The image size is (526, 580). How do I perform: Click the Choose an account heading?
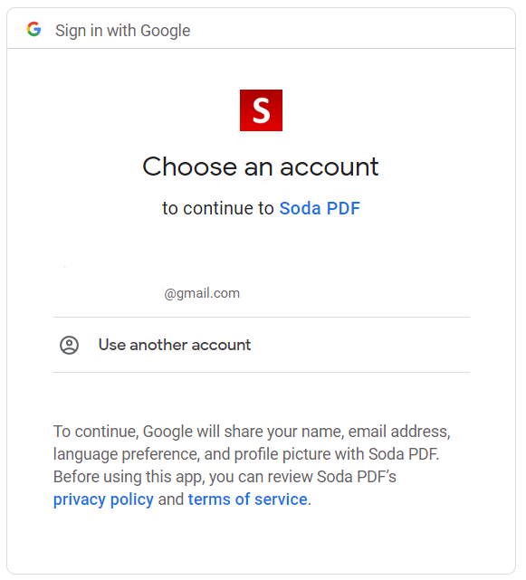click(261, 166)
